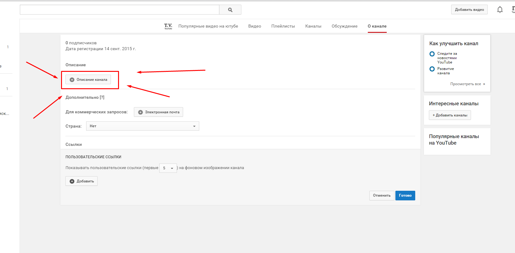This screenshot has height=253, width=515.
Task: Click the plus icon on Добавить links button
Action: tap(72, 181)
